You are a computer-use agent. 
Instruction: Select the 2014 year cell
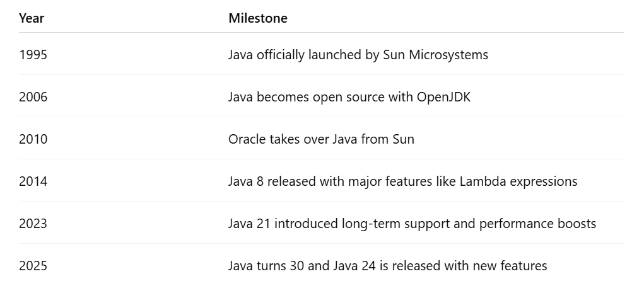33,181
